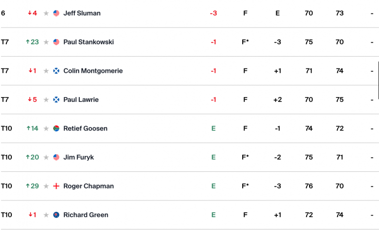379x230 pixels.
Task: Mark Paul Lawrie as favorite
Action: [46, 99]
